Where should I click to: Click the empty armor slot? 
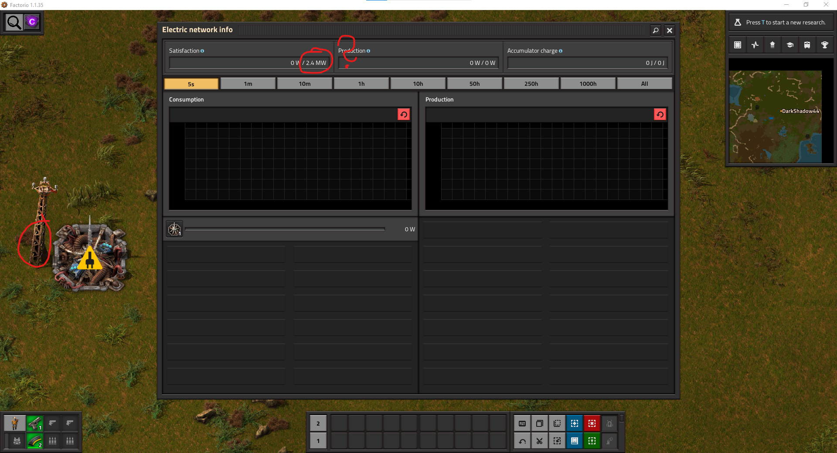17,441
